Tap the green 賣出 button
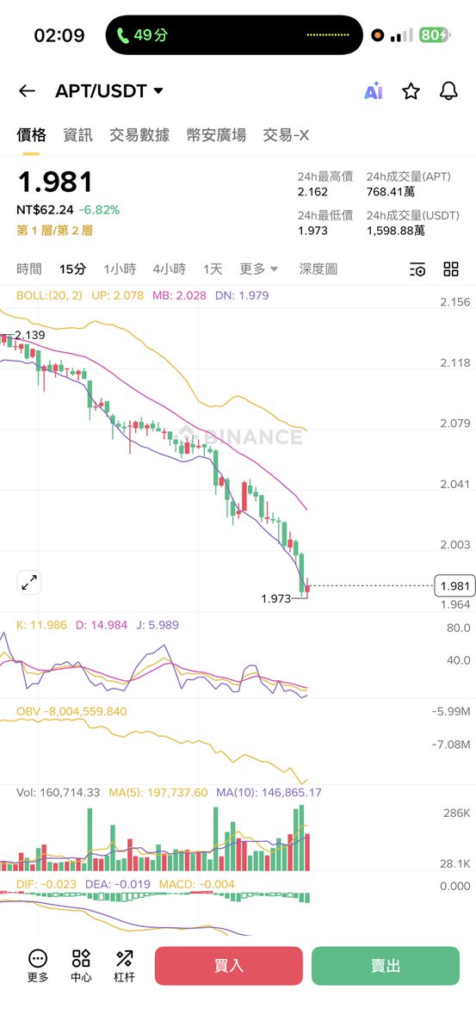The image size is (476, 1033). [386, 966]
